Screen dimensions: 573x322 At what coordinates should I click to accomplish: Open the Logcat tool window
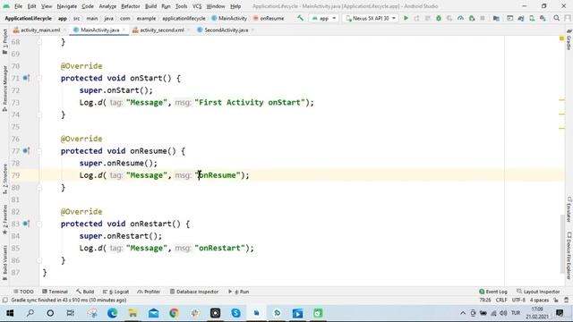pyautogui.click(x=115, y=292)
